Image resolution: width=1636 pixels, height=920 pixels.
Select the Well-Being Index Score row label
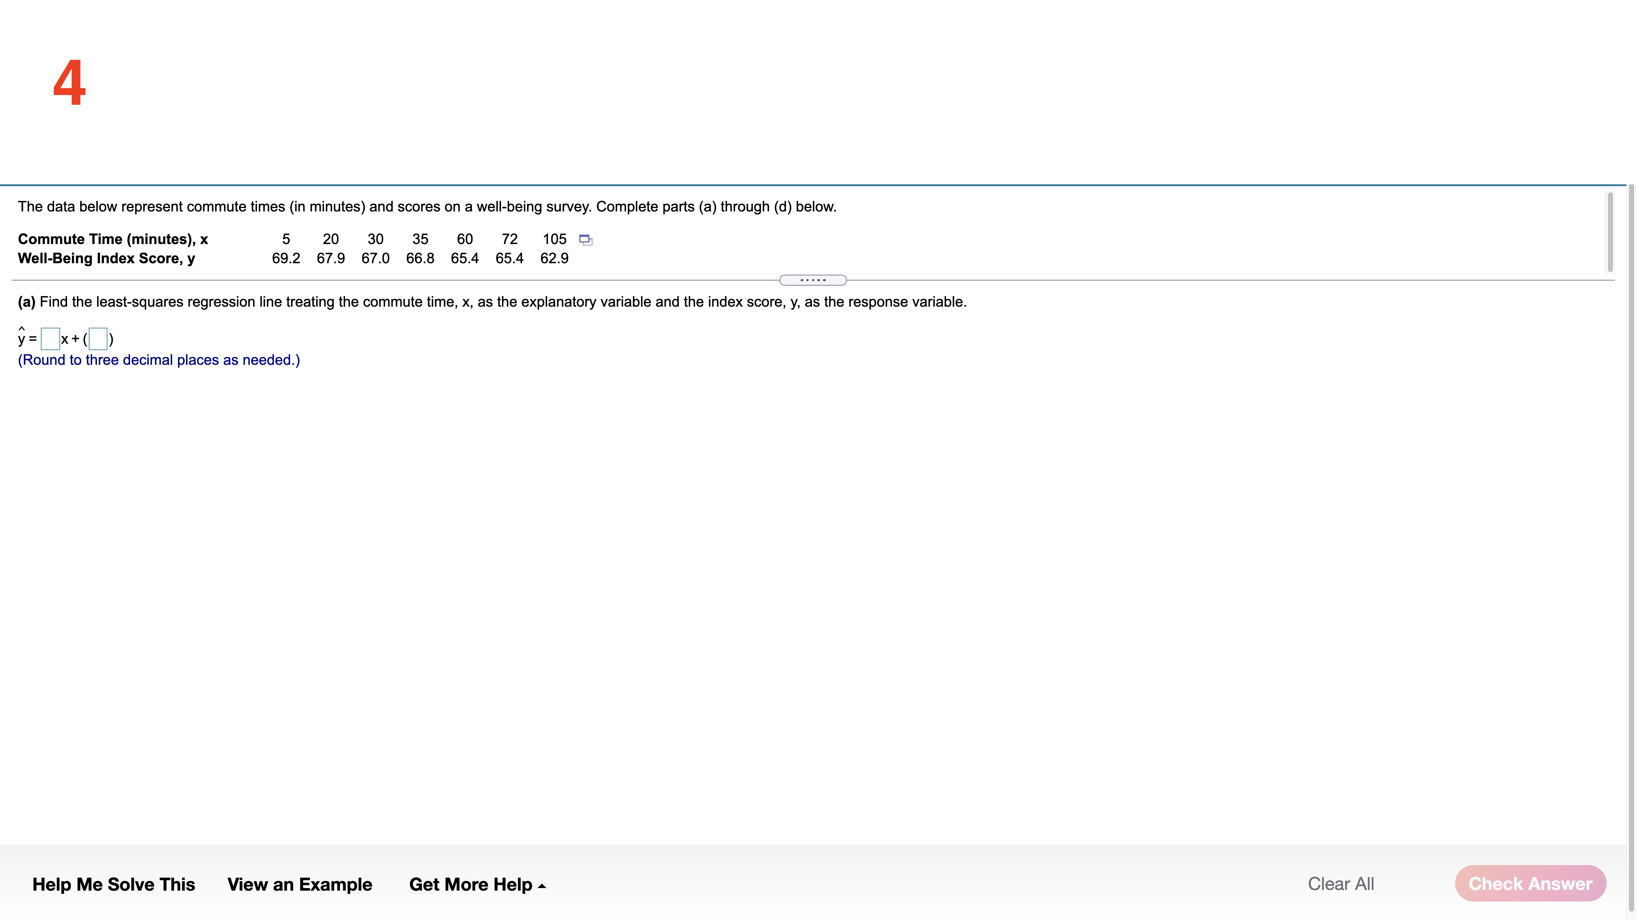pos(107,258)
